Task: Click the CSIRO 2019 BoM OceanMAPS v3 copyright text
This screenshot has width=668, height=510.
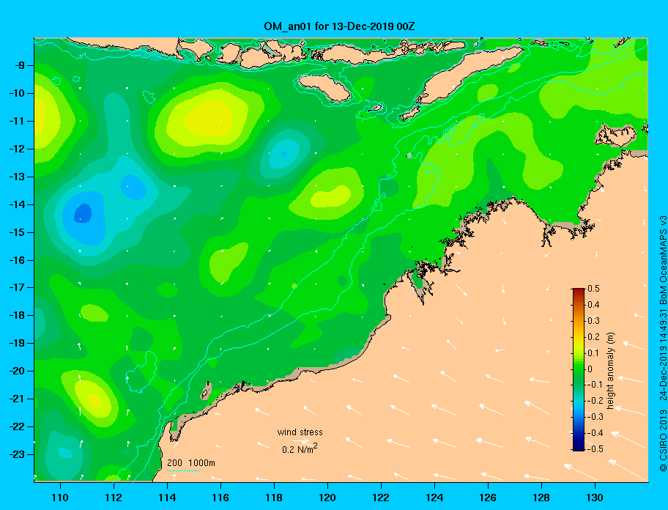Action: [663, 344]
